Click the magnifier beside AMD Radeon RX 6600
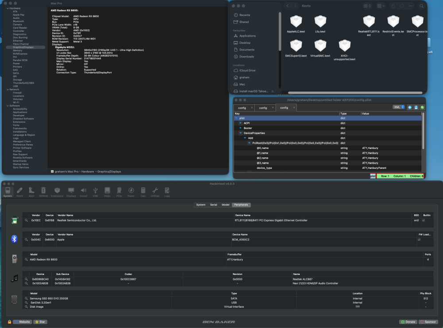 [26, 259]
